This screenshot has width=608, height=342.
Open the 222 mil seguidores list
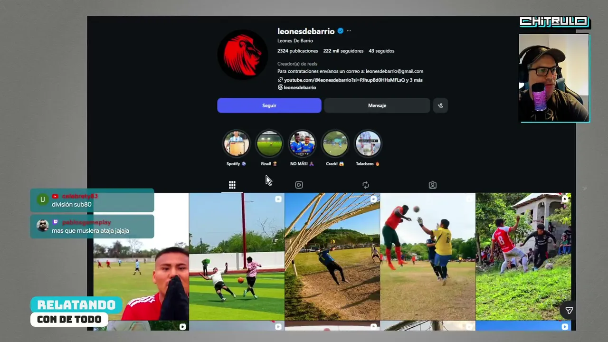pos(343,51)
